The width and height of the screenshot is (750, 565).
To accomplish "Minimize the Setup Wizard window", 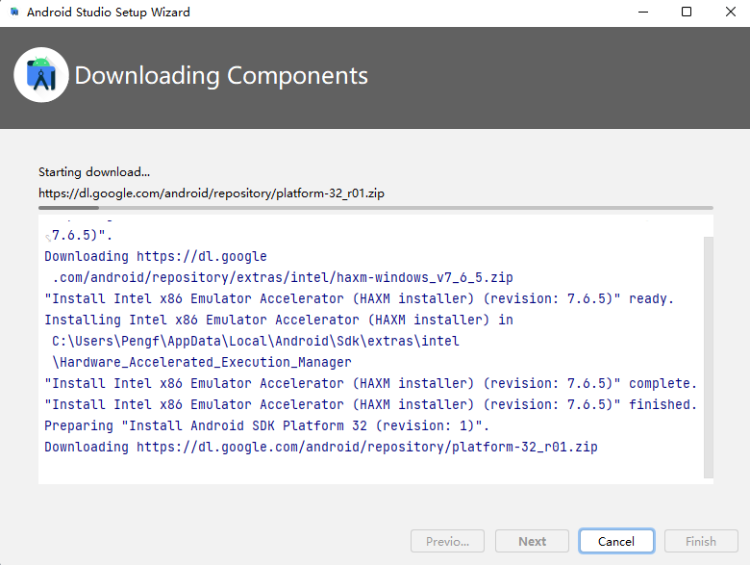I will click(641, 13).
